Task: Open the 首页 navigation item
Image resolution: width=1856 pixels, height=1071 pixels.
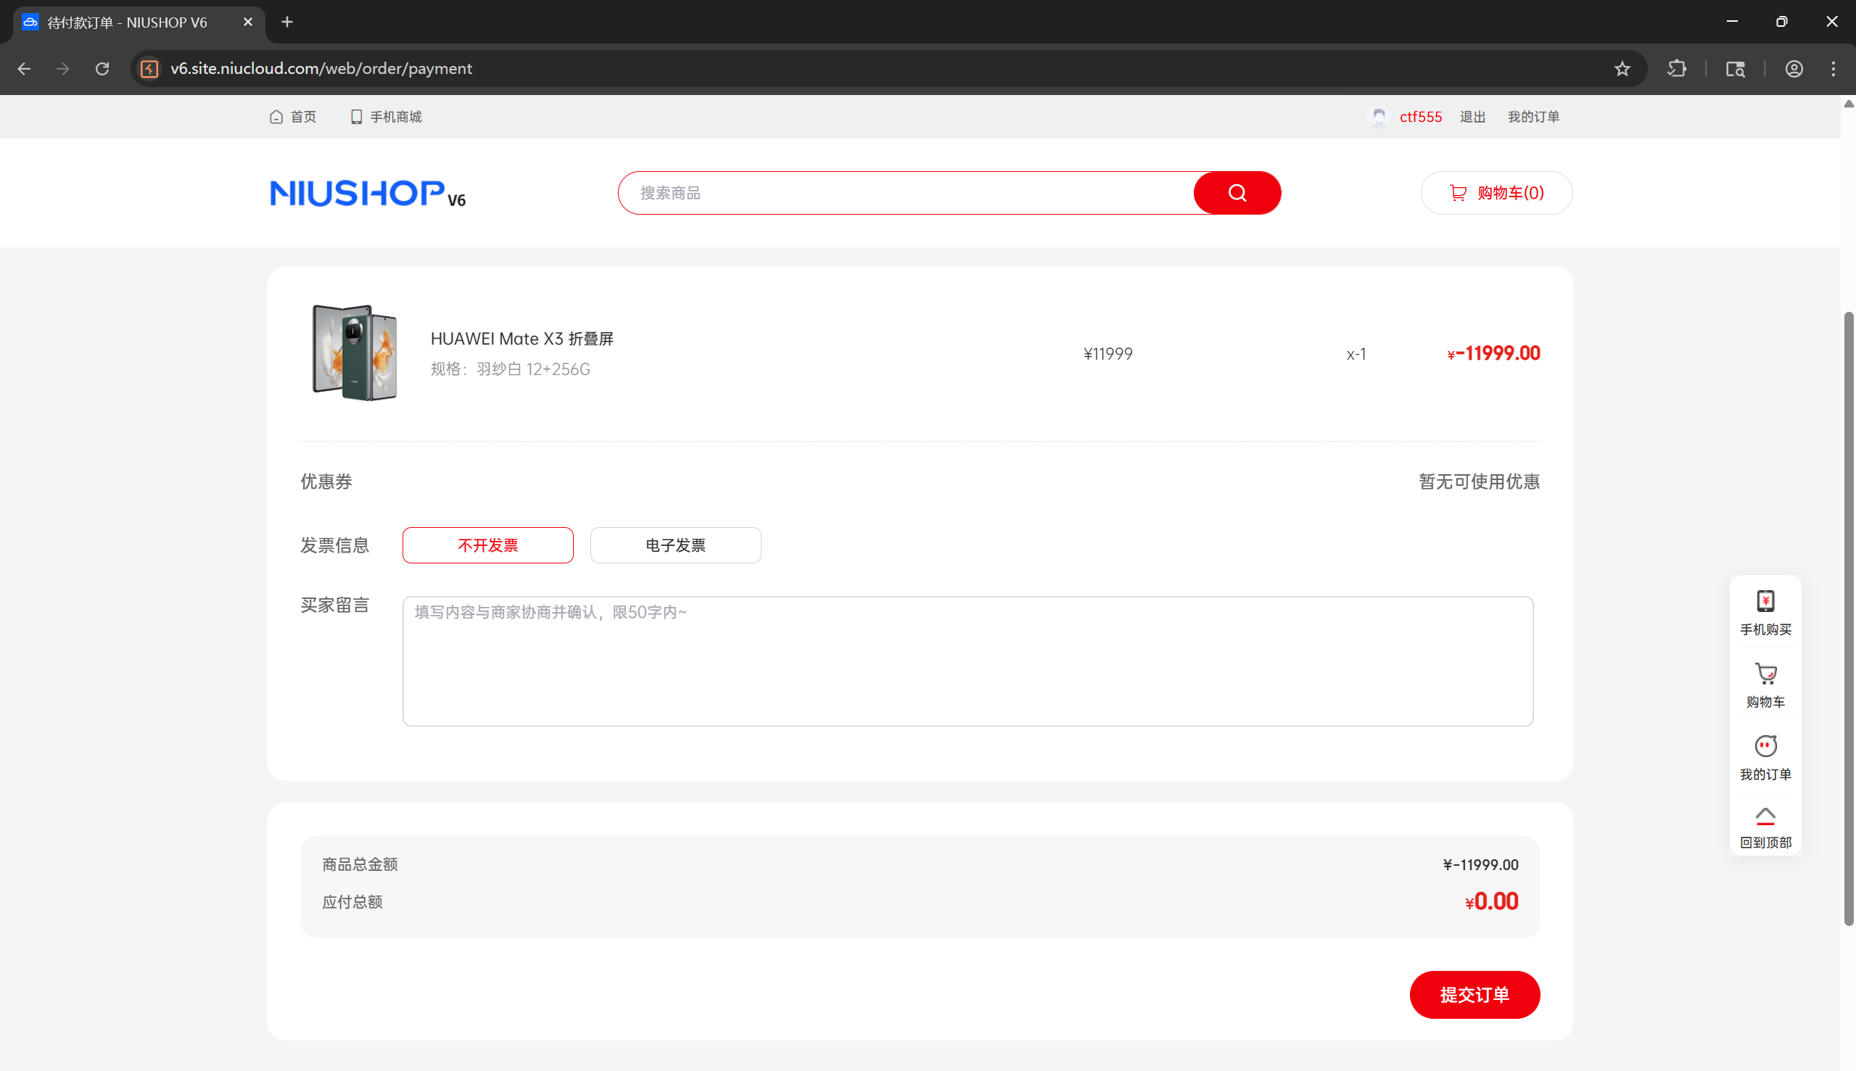Action: click(x=293, y=117)
